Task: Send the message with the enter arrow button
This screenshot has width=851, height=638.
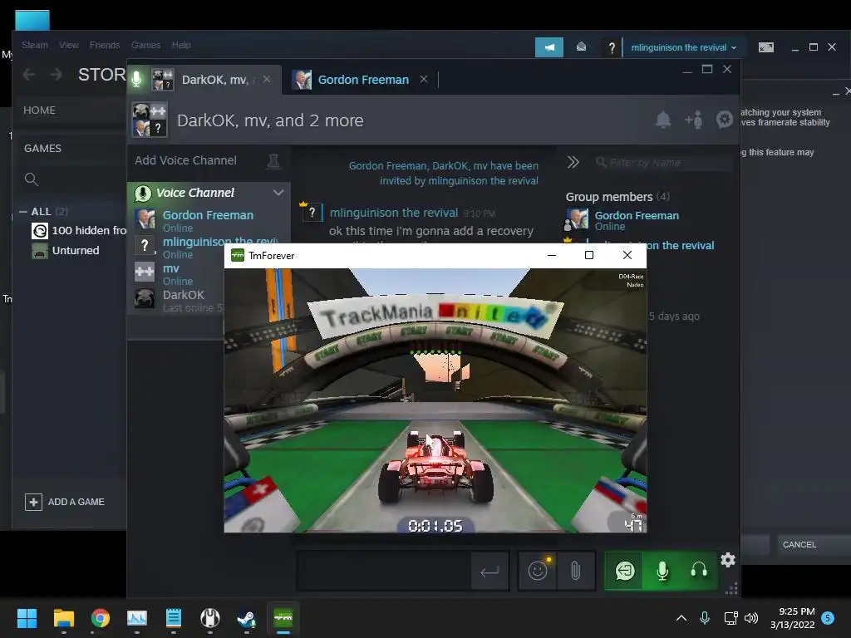Action: pos(489,572)
